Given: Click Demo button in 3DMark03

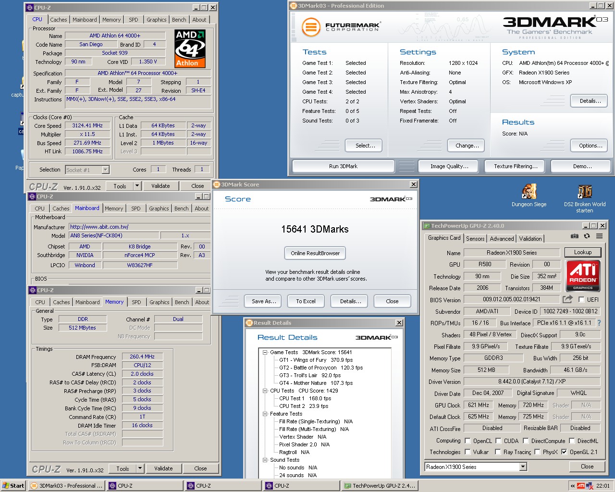Looking at the screenshot, I should tap(582, 166).
